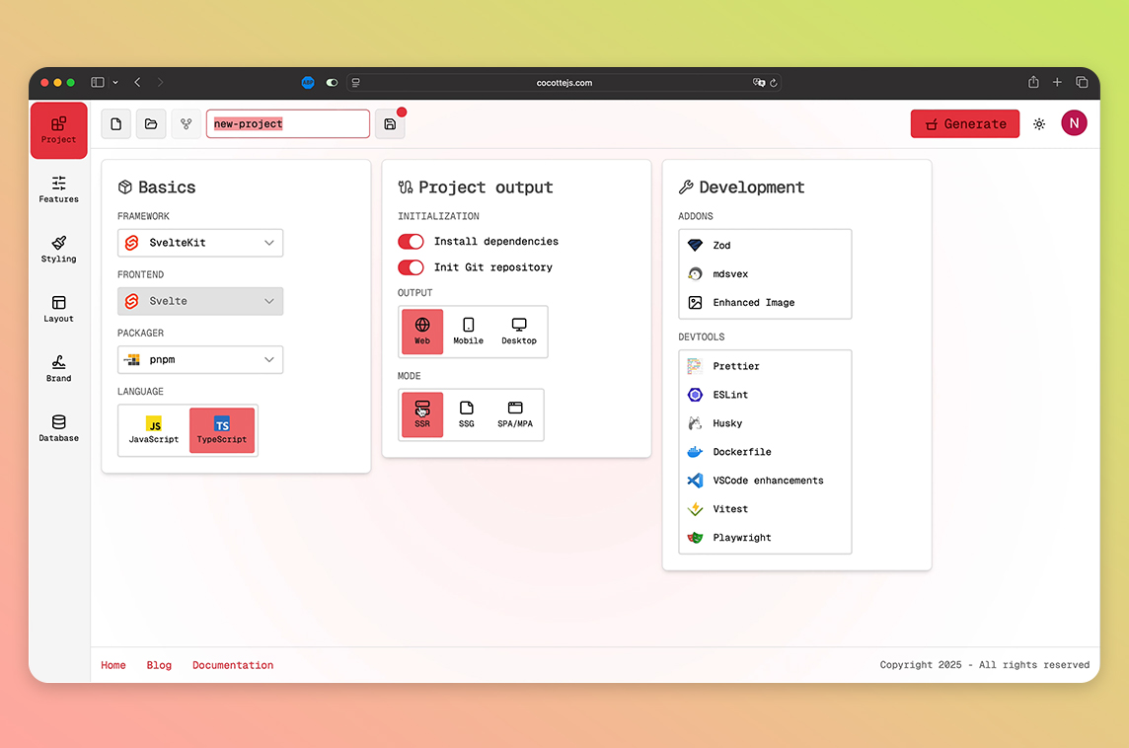Click the git branch icon in toolbar
This screenshot has width=1129, height=748.
pos(186,124)
